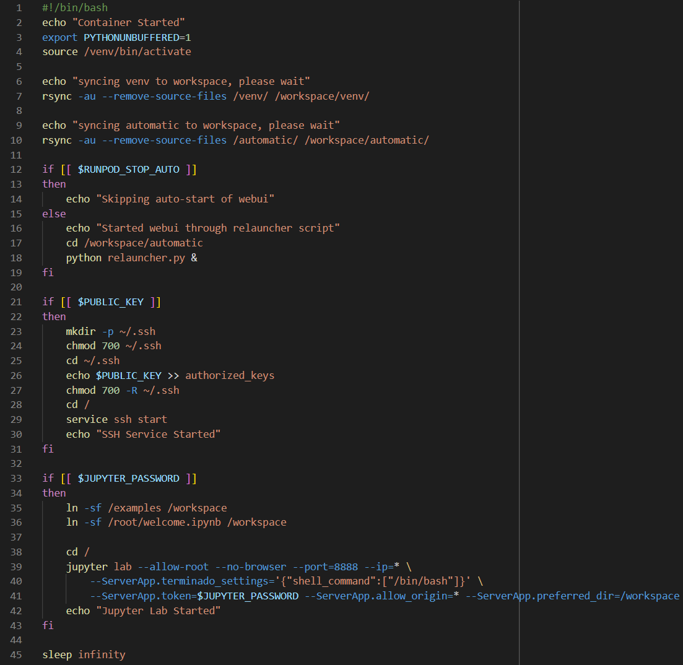Screen dimensions: 683x665
Task: Click the "SSH Service Started" string
Action: 158,434
